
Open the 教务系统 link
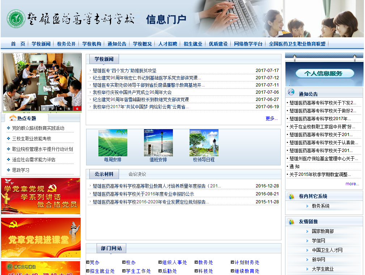pyautogui.click(x=321, y=206)
